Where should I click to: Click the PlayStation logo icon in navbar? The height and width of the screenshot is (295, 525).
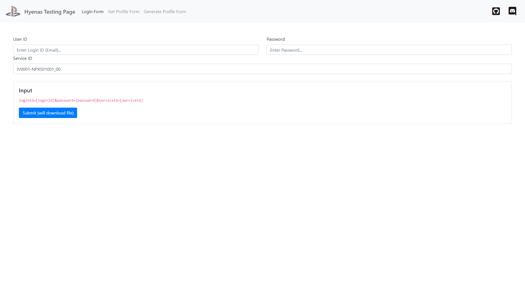tap(13, 11)
